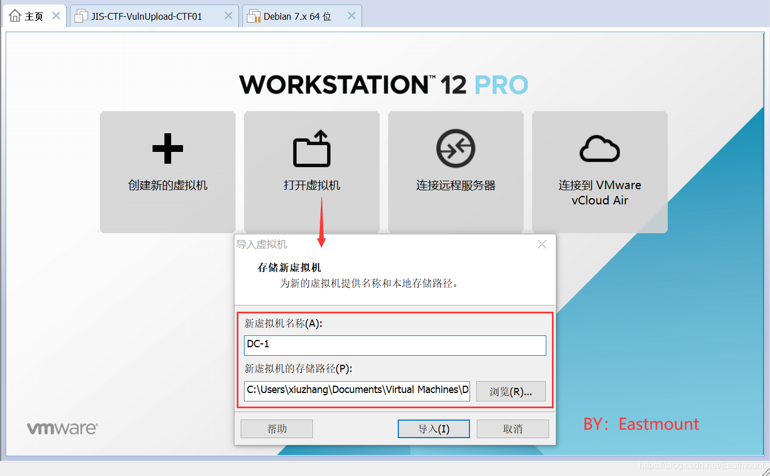The image size is (770, 476).
Task: Click the 为新的虚拟机提供名称和本地存储路径 description
Action: click(369, 283)
